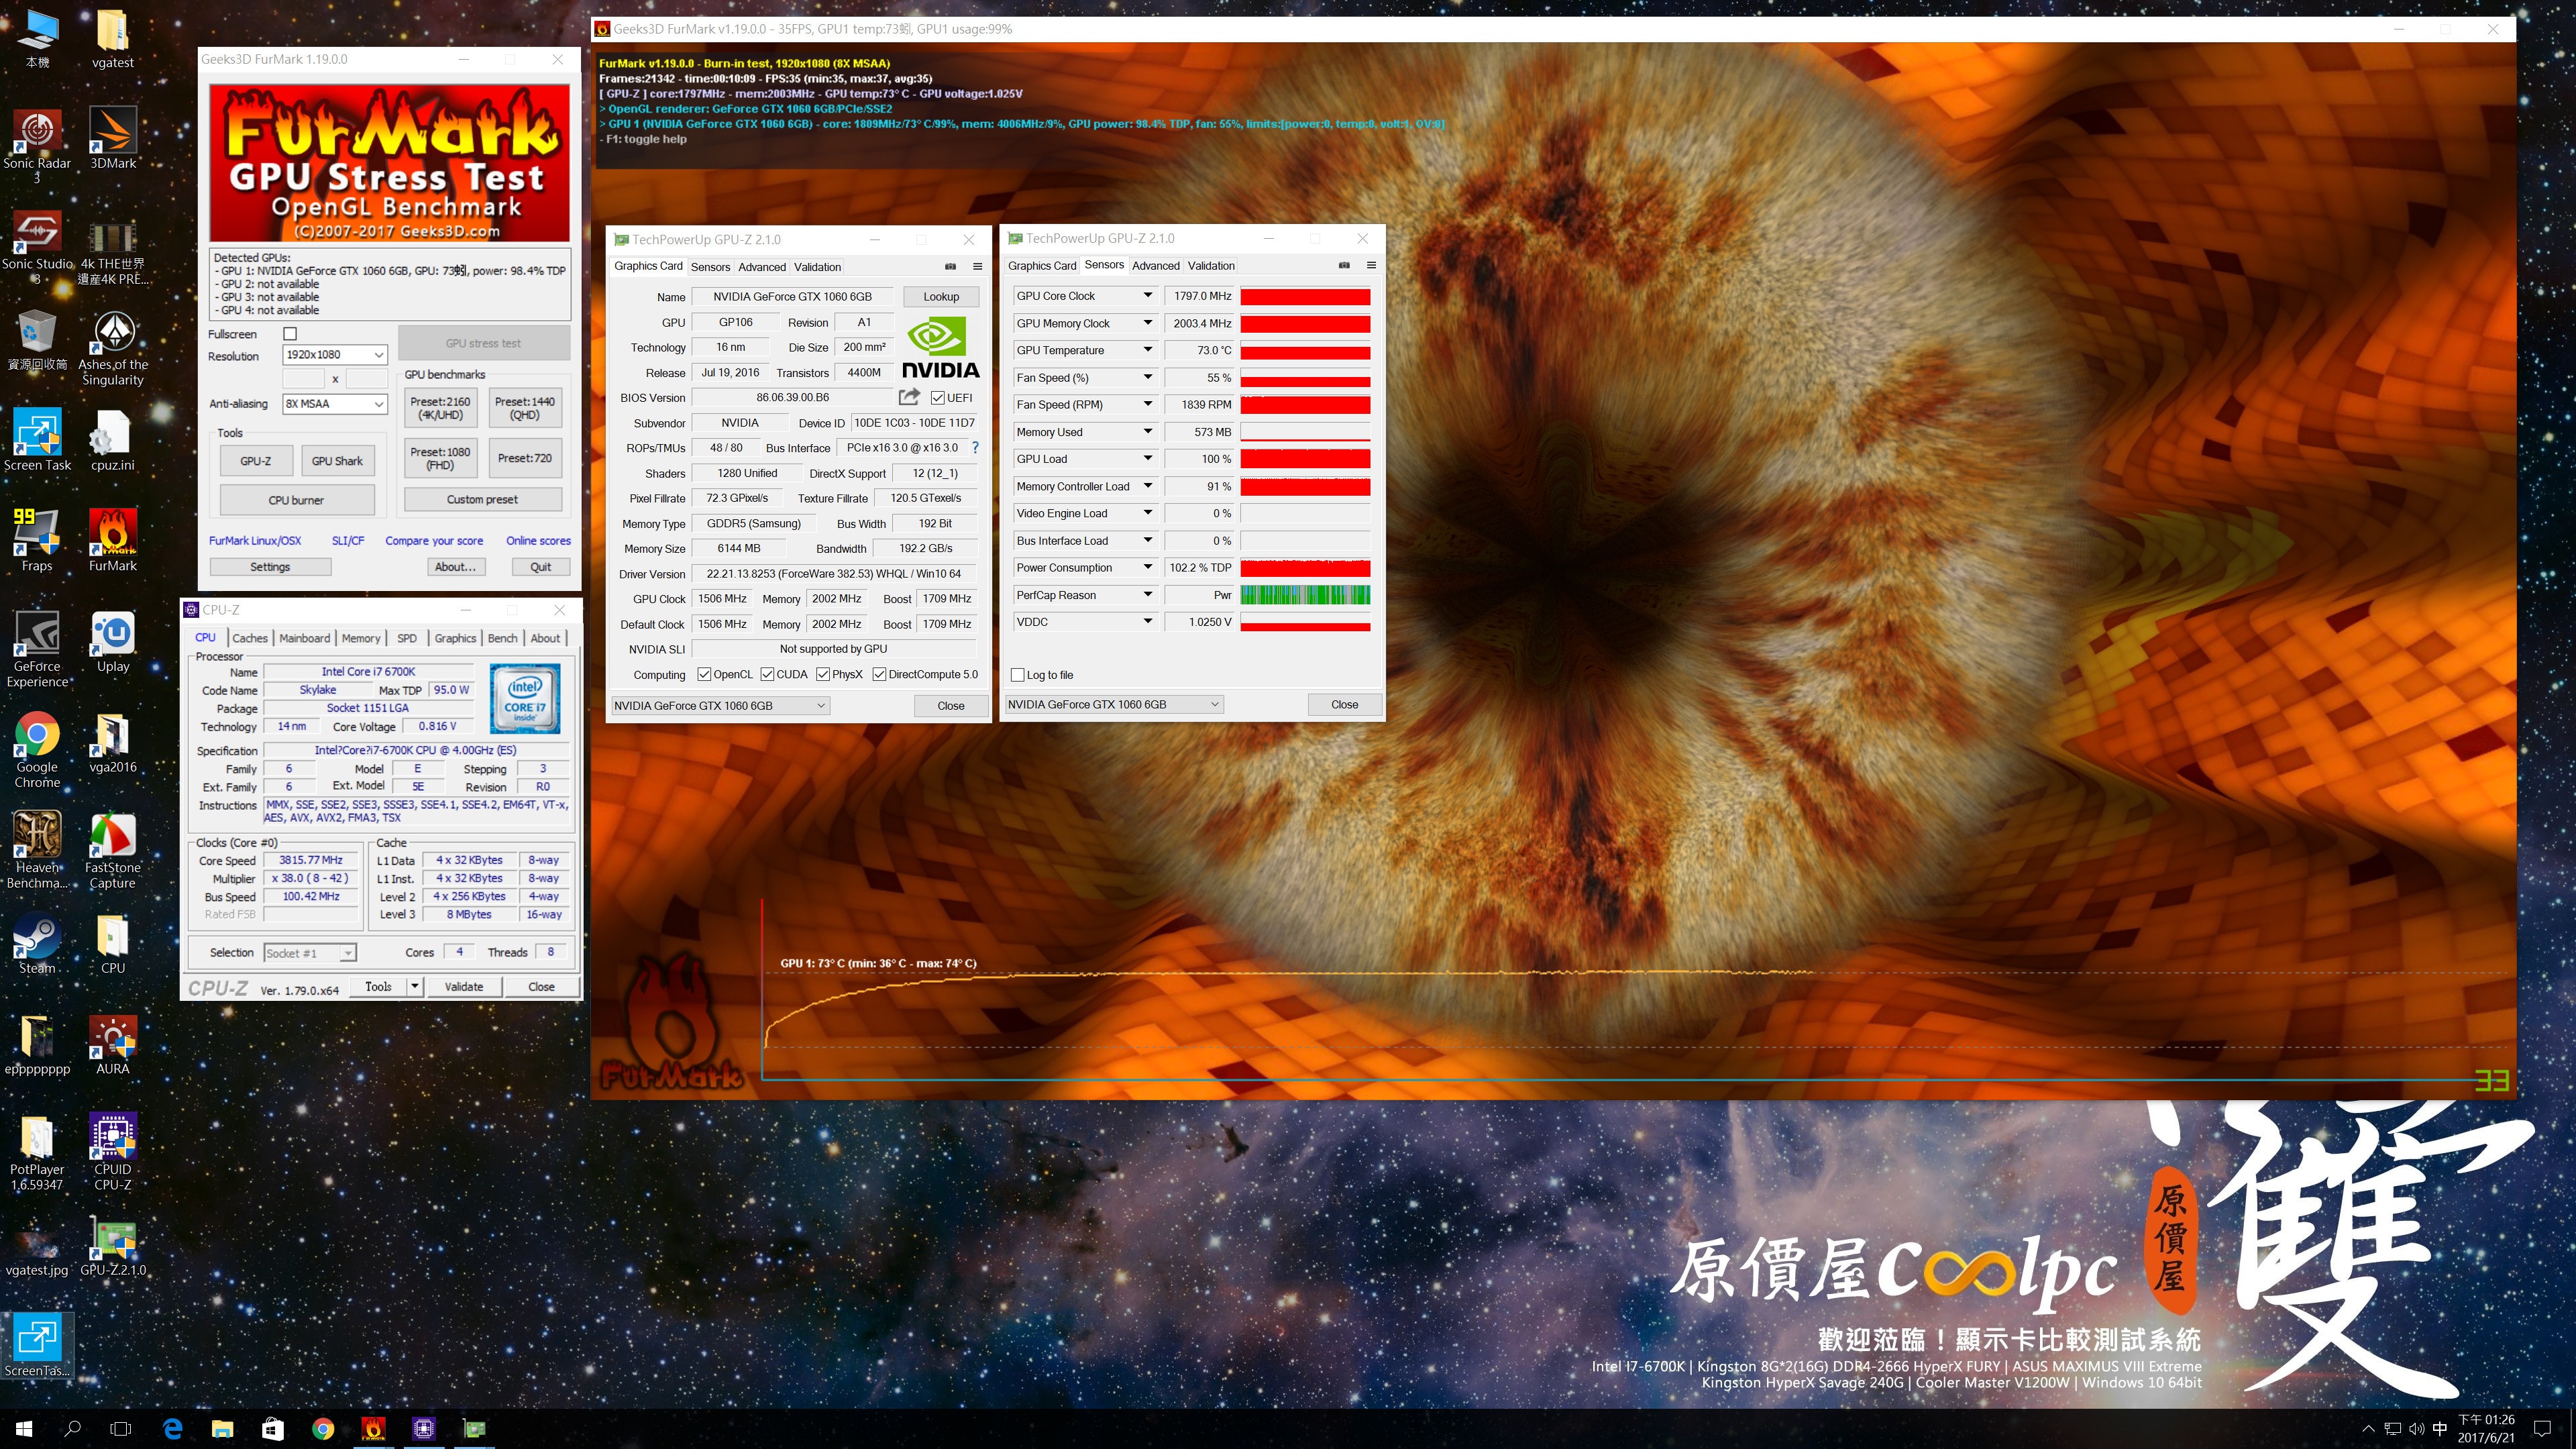The width and height of the screenshot is (2576, 1449).
Task: Open the GPU-Z 2.1.0 desktop icon
Action: [113, 1247]
